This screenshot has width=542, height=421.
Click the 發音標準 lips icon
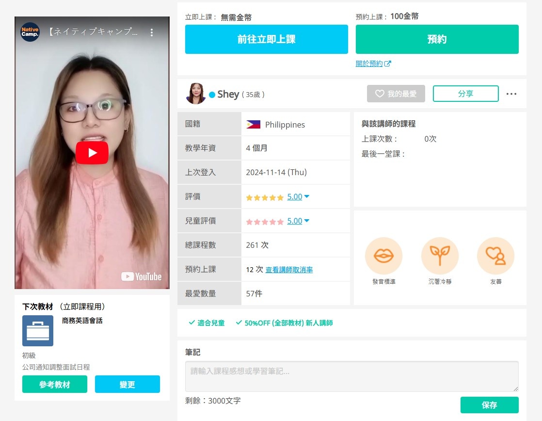383,256
